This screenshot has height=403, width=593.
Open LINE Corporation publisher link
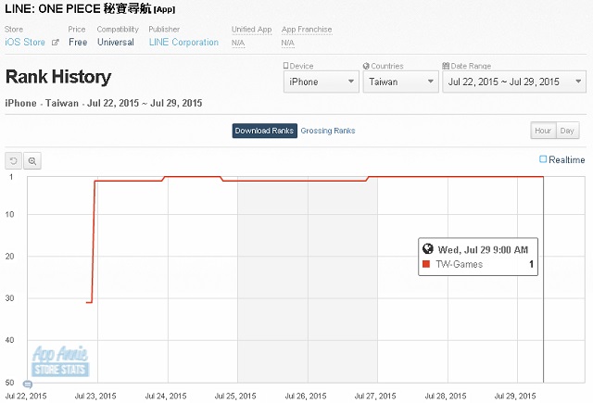click(183, 43)
